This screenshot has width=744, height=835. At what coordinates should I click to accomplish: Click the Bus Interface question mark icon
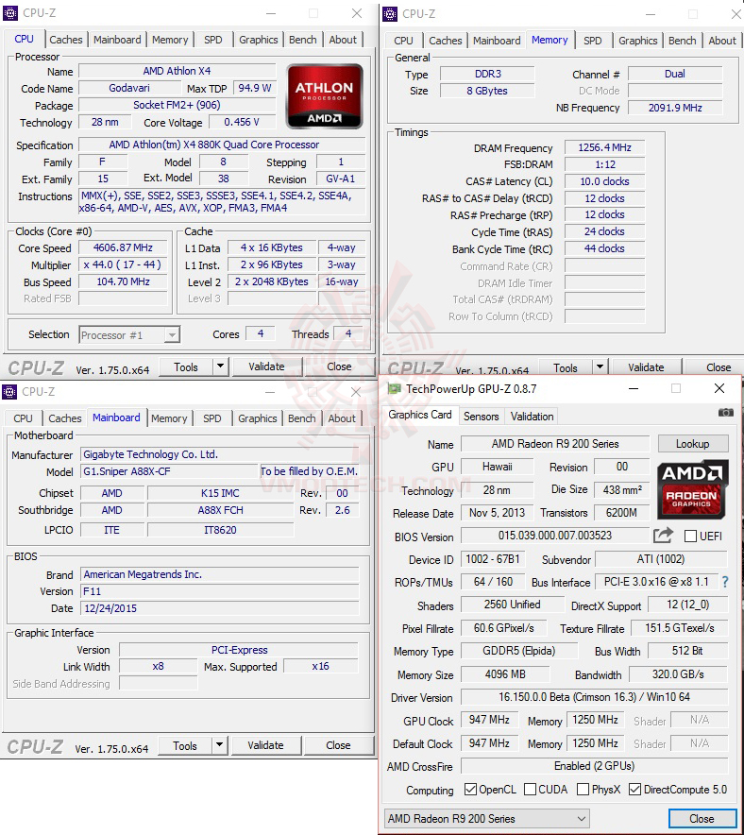coord(725,582)
